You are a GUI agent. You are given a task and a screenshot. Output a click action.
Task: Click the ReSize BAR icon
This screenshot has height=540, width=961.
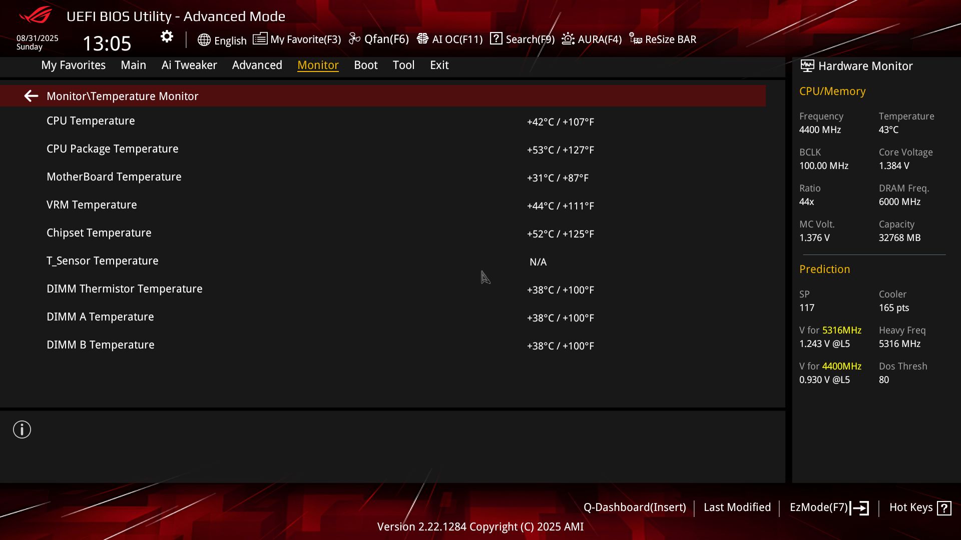coord(636,39)
